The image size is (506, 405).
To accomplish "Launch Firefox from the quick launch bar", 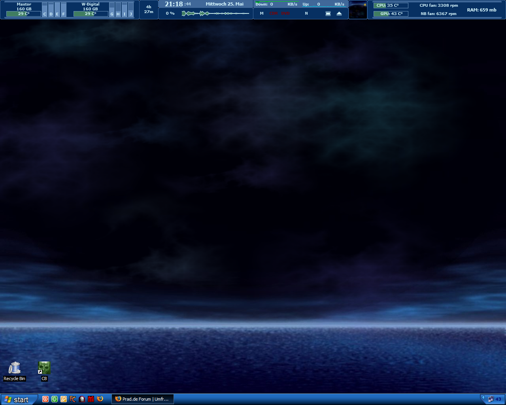I will click(x=100, y=399).
